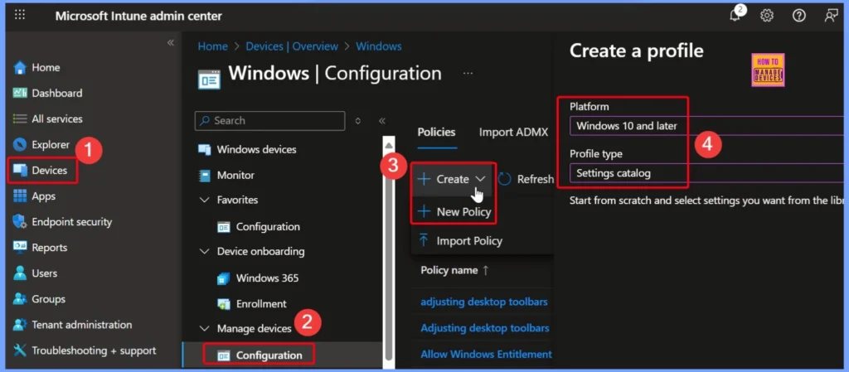Focus the resource menu Search field
This screenshot has width=849, height=372.
pyautogui.click(x=269, y=121)
